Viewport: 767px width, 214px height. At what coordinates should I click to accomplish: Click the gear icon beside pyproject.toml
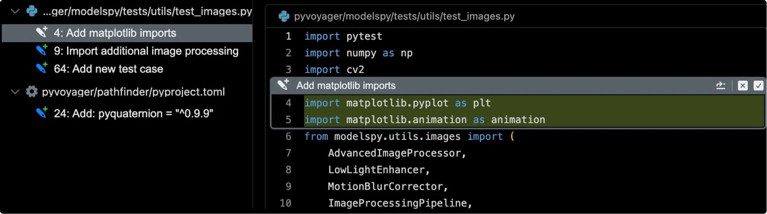point(32,92)
